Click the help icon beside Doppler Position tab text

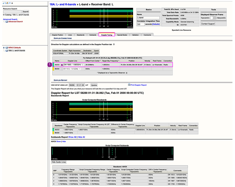(114, 44)
